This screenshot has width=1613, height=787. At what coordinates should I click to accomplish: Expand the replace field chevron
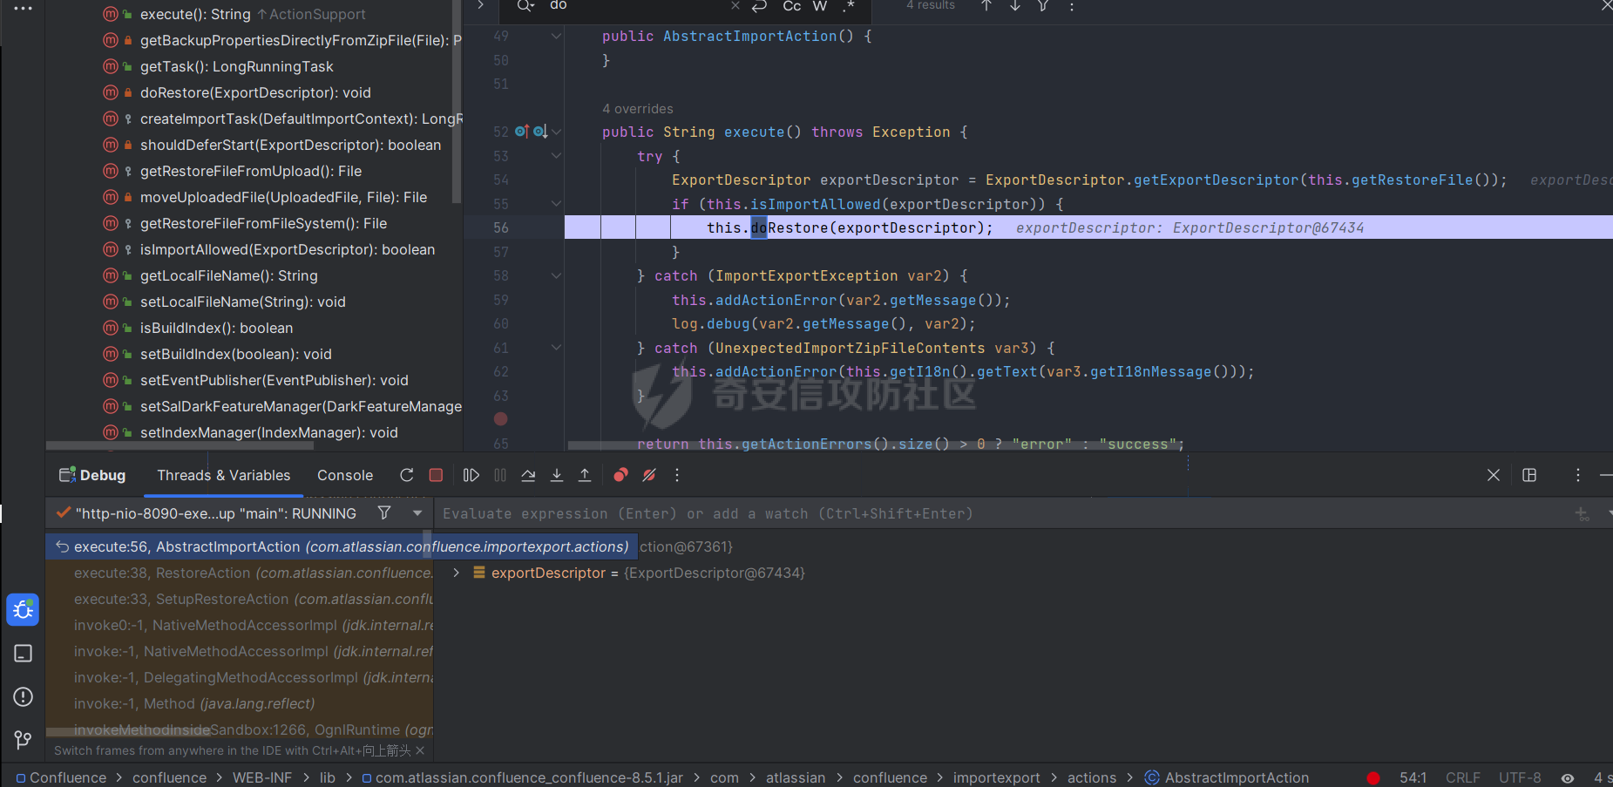pyautogui.click(x=480, y=6)
